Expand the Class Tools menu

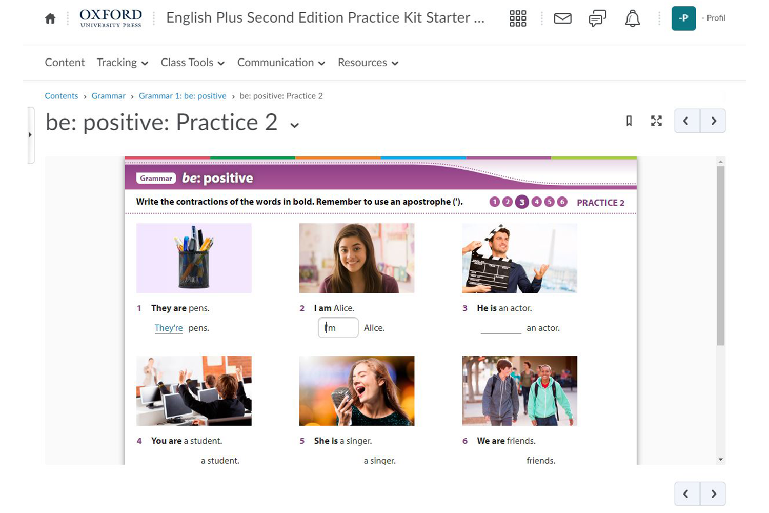(192, 63)
